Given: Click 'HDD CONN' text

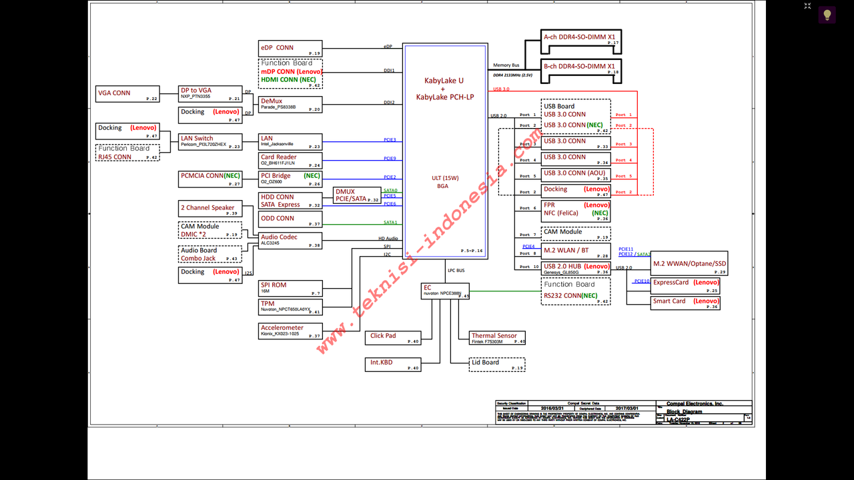Looking at the screenshot, I should pyautogui.click(x=278, y=197).
